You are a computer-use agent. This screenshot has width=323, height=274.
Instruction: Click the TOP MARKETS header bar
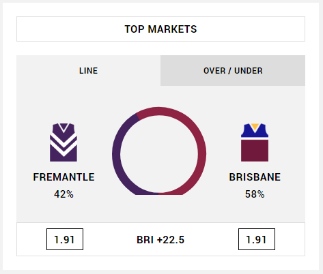tap(160, 29)
